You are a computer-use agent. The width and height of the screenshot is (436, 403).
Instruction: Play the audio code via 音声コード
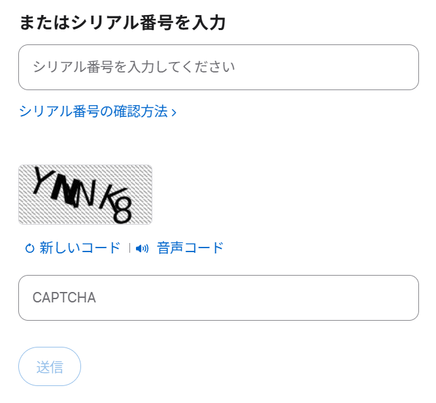(x=190, y=248)
